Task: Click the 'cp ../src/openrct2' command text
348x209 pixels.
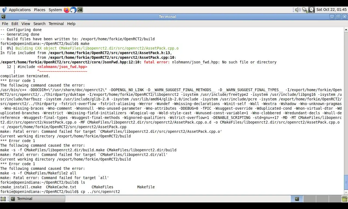Action: 100,192
